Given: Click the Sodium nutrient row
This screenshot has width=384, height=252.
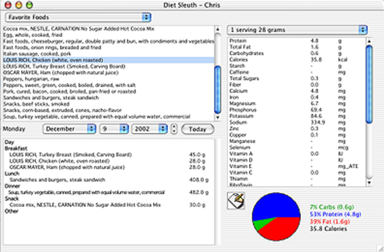Looking at the screenshot, I should click(297, 122).
